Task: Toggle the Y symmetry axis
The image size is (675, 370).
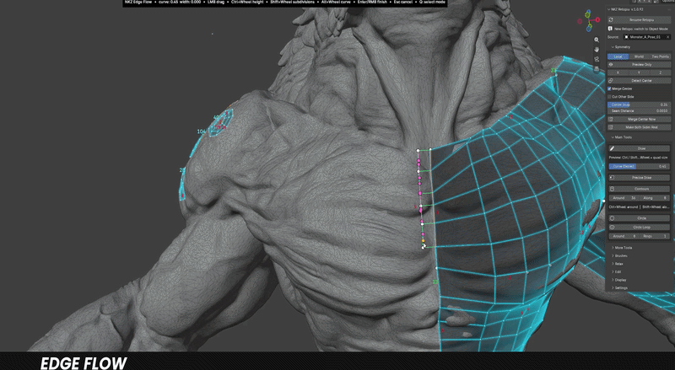Action: click(x=639, y=72)
